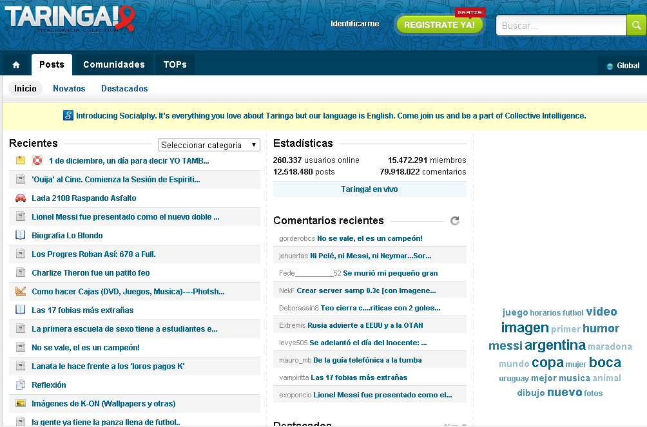Image resolution: width=647 pixels, height=427 pixels.
Task: Click in the Buscar search field
Action: (x=561, y=26)
